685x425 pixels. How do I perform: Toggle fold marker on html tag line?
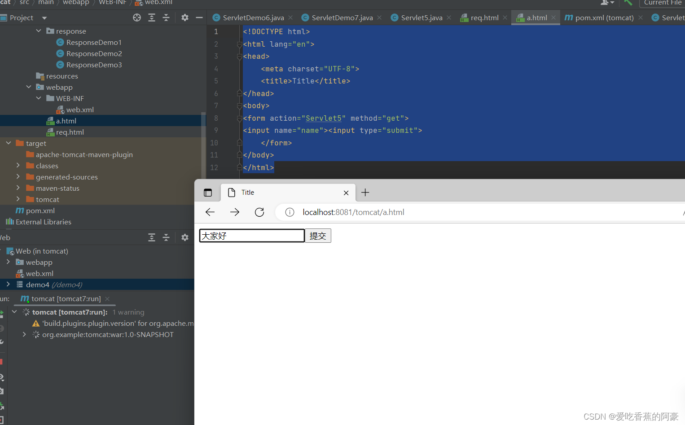tap(239, 44)
